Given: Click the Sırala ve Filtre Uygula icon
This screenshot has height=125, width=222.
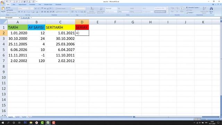Looking at the screenshot, I should coord(204,10).
